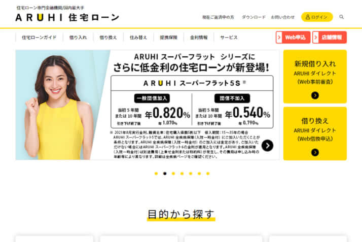Click the 目的から探す heading
The height and width of the screenshot is (242, 362).
pos(181,214)
